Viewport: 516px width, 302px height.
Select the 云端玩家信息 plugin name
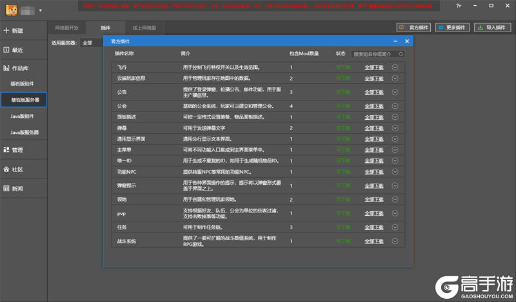[131, 78]
